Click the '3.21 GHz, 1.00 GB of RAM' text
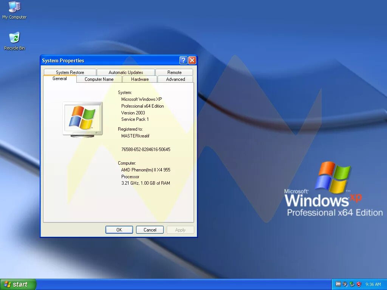This screenshot has width=387, height=290. coord(146,183)
